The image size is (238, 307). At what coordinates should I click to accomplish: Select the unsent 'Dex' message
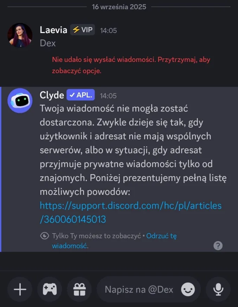coord(48,43)
